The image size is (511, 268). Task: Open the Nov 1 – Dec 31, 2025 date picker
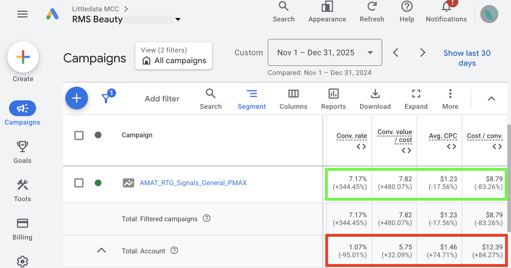[325, 52]
